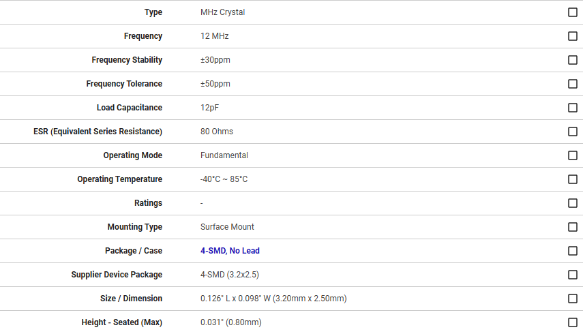Click the Surface Mount value text

click(x=227, y=227)
